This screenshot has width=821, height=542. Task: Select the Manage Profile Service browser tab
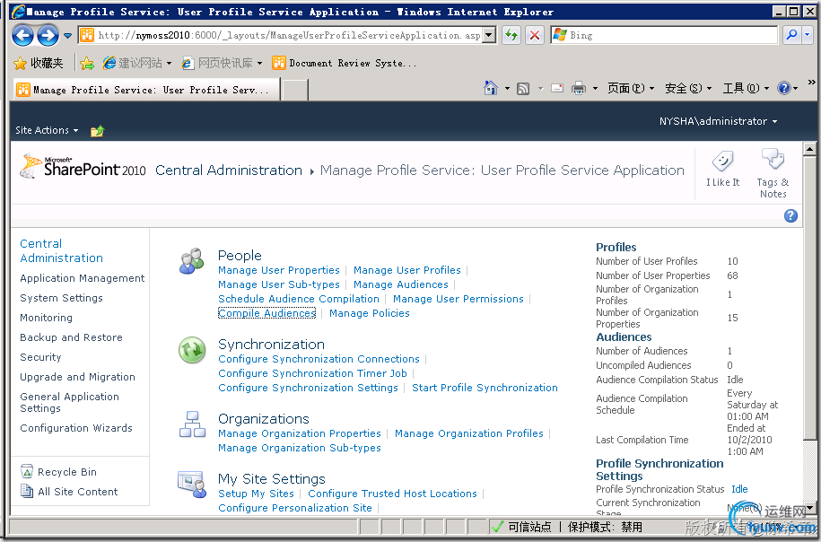[146, 90]
